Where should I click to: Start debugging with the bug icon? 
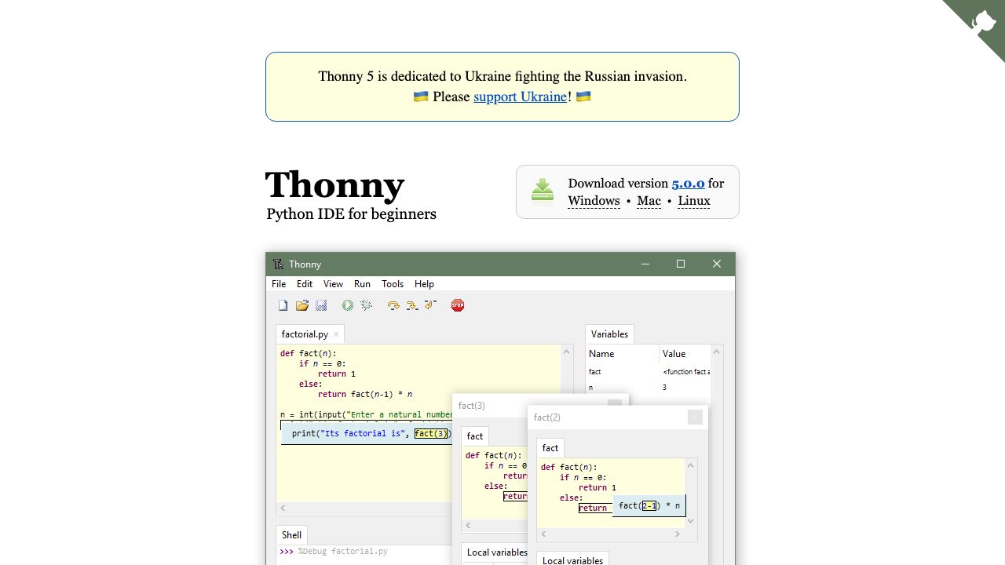(x=367, y=305)
